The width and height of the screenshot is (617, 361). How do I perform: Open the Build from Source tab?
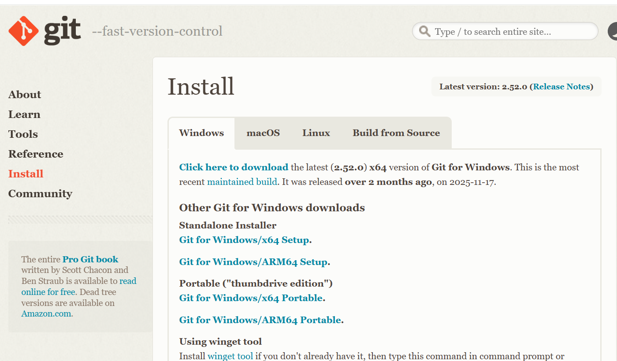[x=396, y=133]
